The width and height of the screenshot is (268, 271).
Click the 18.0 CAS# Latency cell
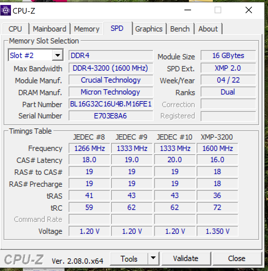(89, 160)
